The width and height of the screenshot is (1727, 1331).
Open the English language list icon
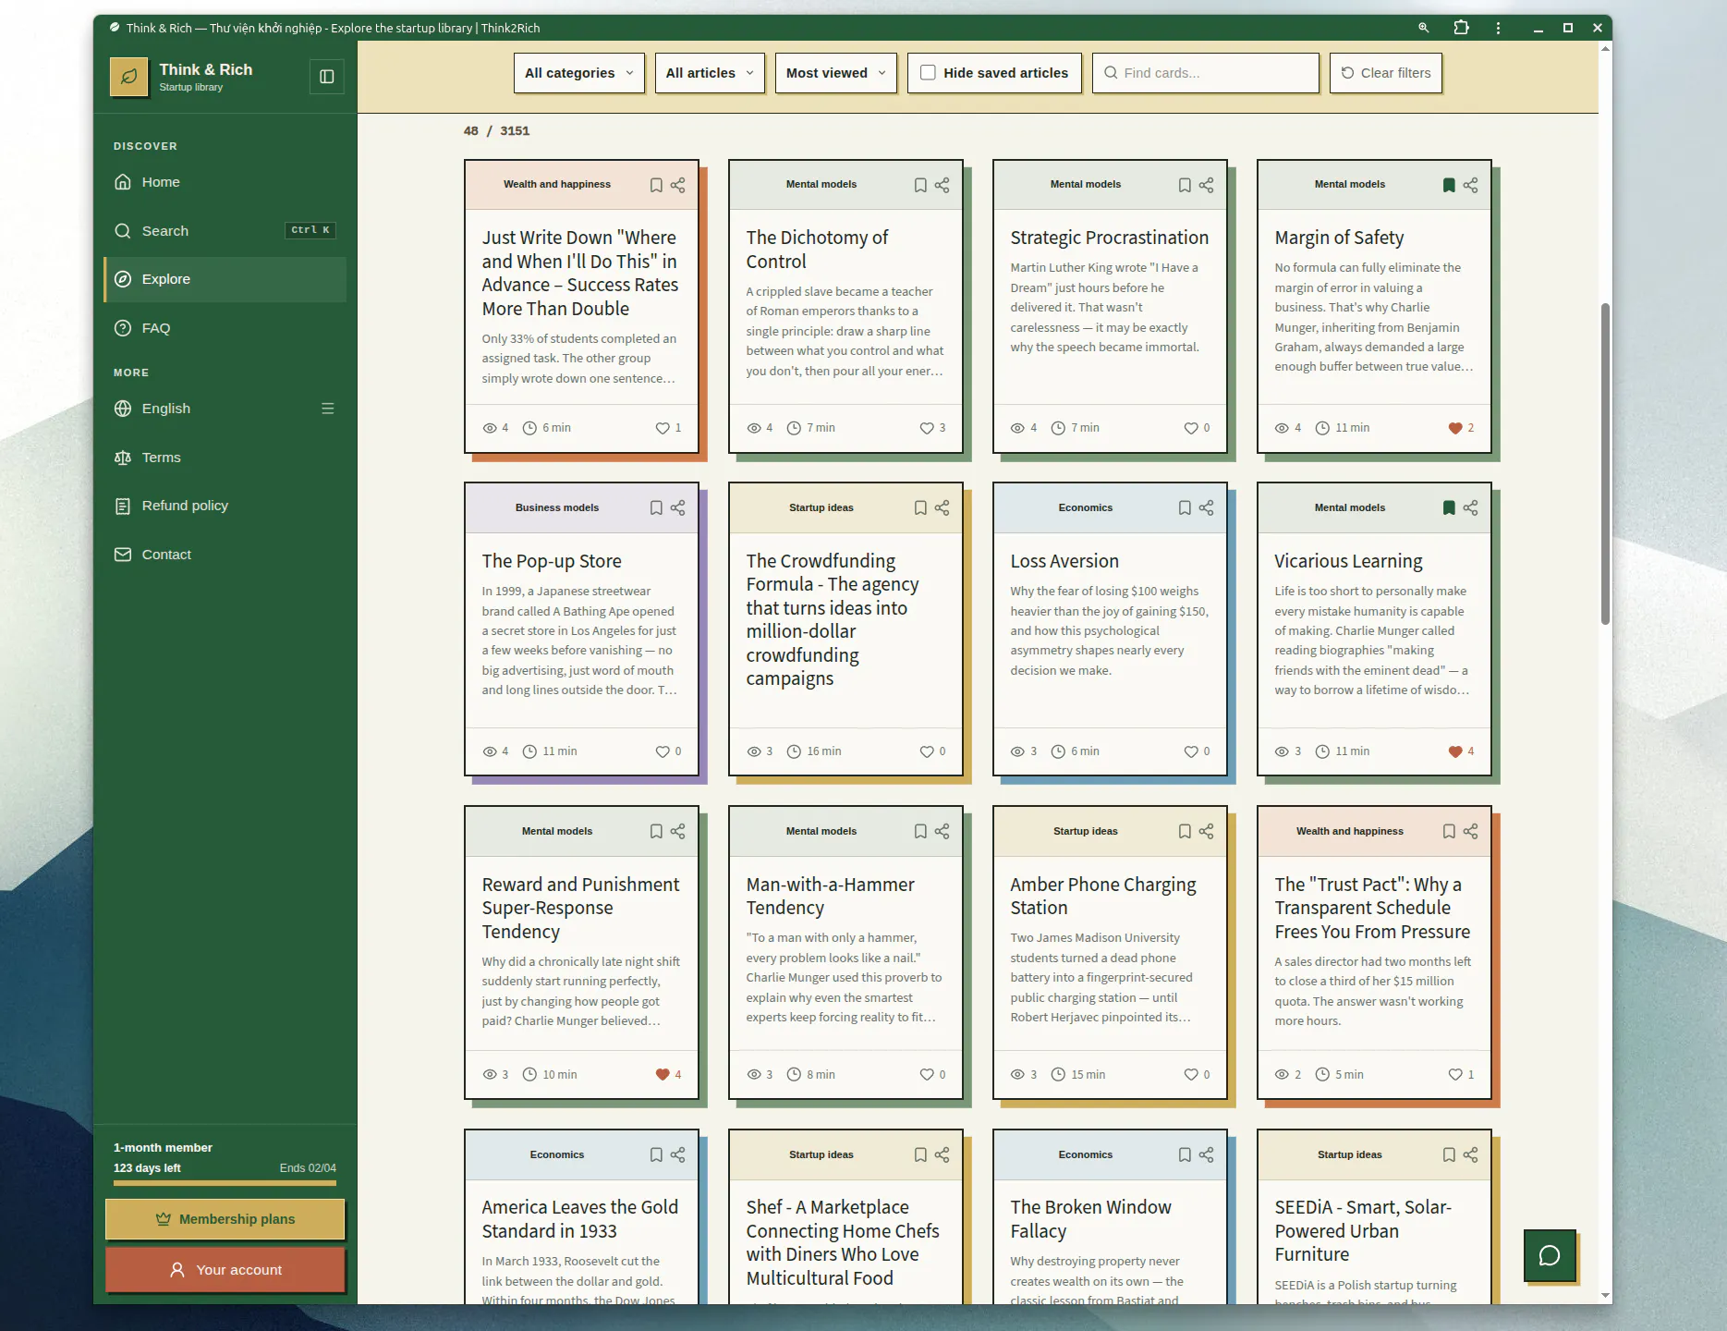327,409
